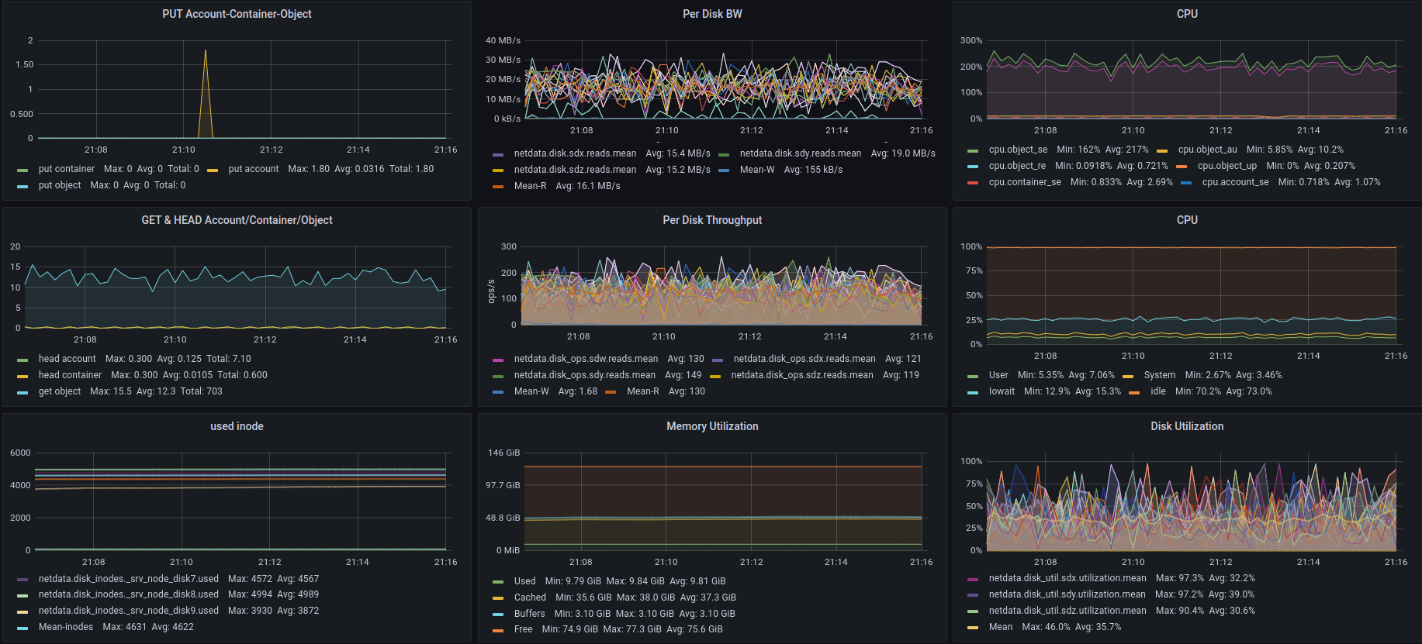Image resolution: width=1422 pixels, height=644 pixels.
Task: Click the idle series color swatch
Action: (1134, 392)
